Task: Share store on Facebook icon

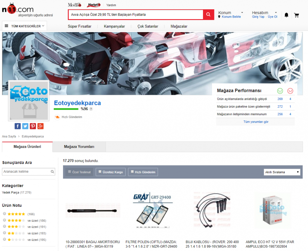Action: coord(18,126)
